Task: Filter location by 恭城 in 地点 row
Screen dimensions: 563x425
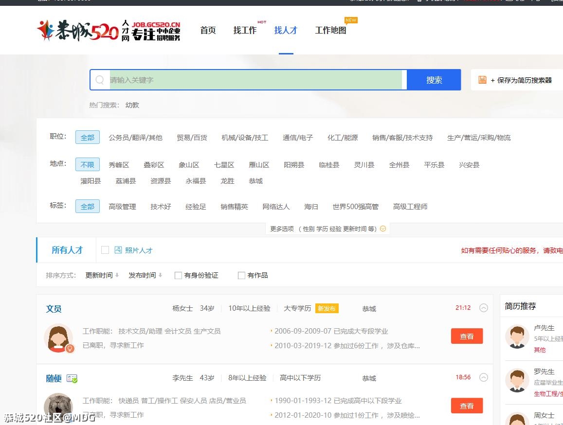Action: [255, 181]
